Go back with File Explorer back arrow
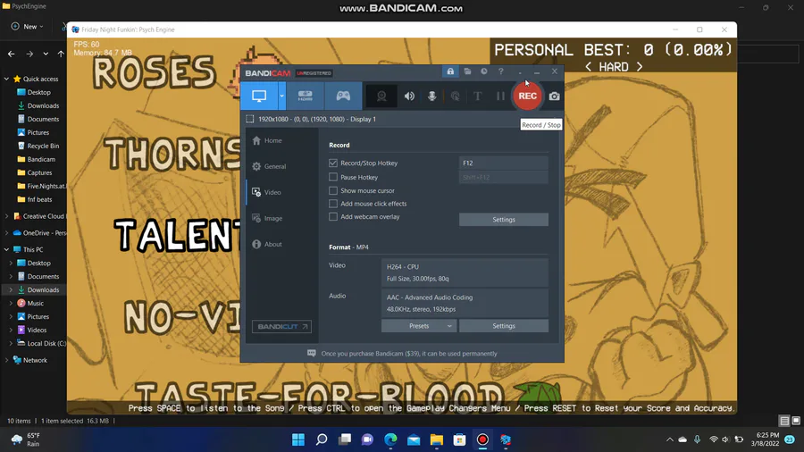Image resolution: width=804 pixels, height=452 pixels. tap(12, 54)
